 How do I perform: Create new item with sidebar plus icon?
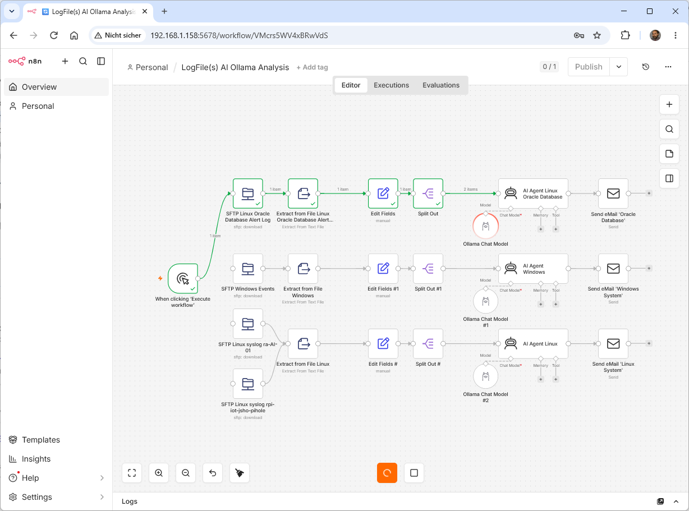[x=65, y=61]
